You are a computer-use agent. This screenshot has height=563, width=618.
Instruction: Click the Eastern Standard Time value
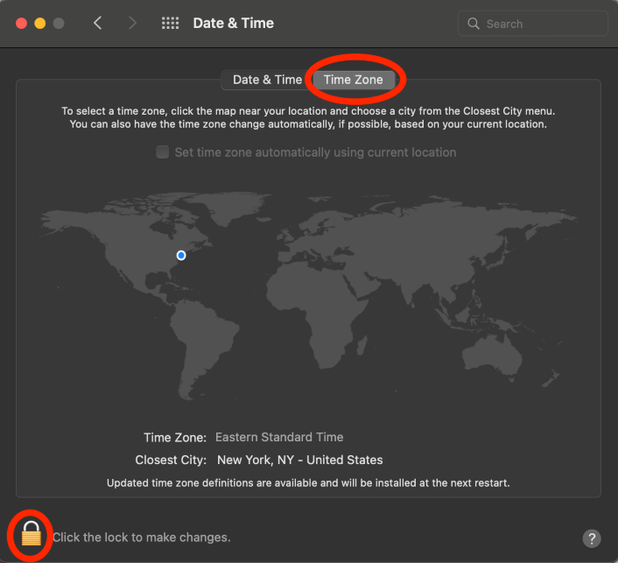[279, 437]
